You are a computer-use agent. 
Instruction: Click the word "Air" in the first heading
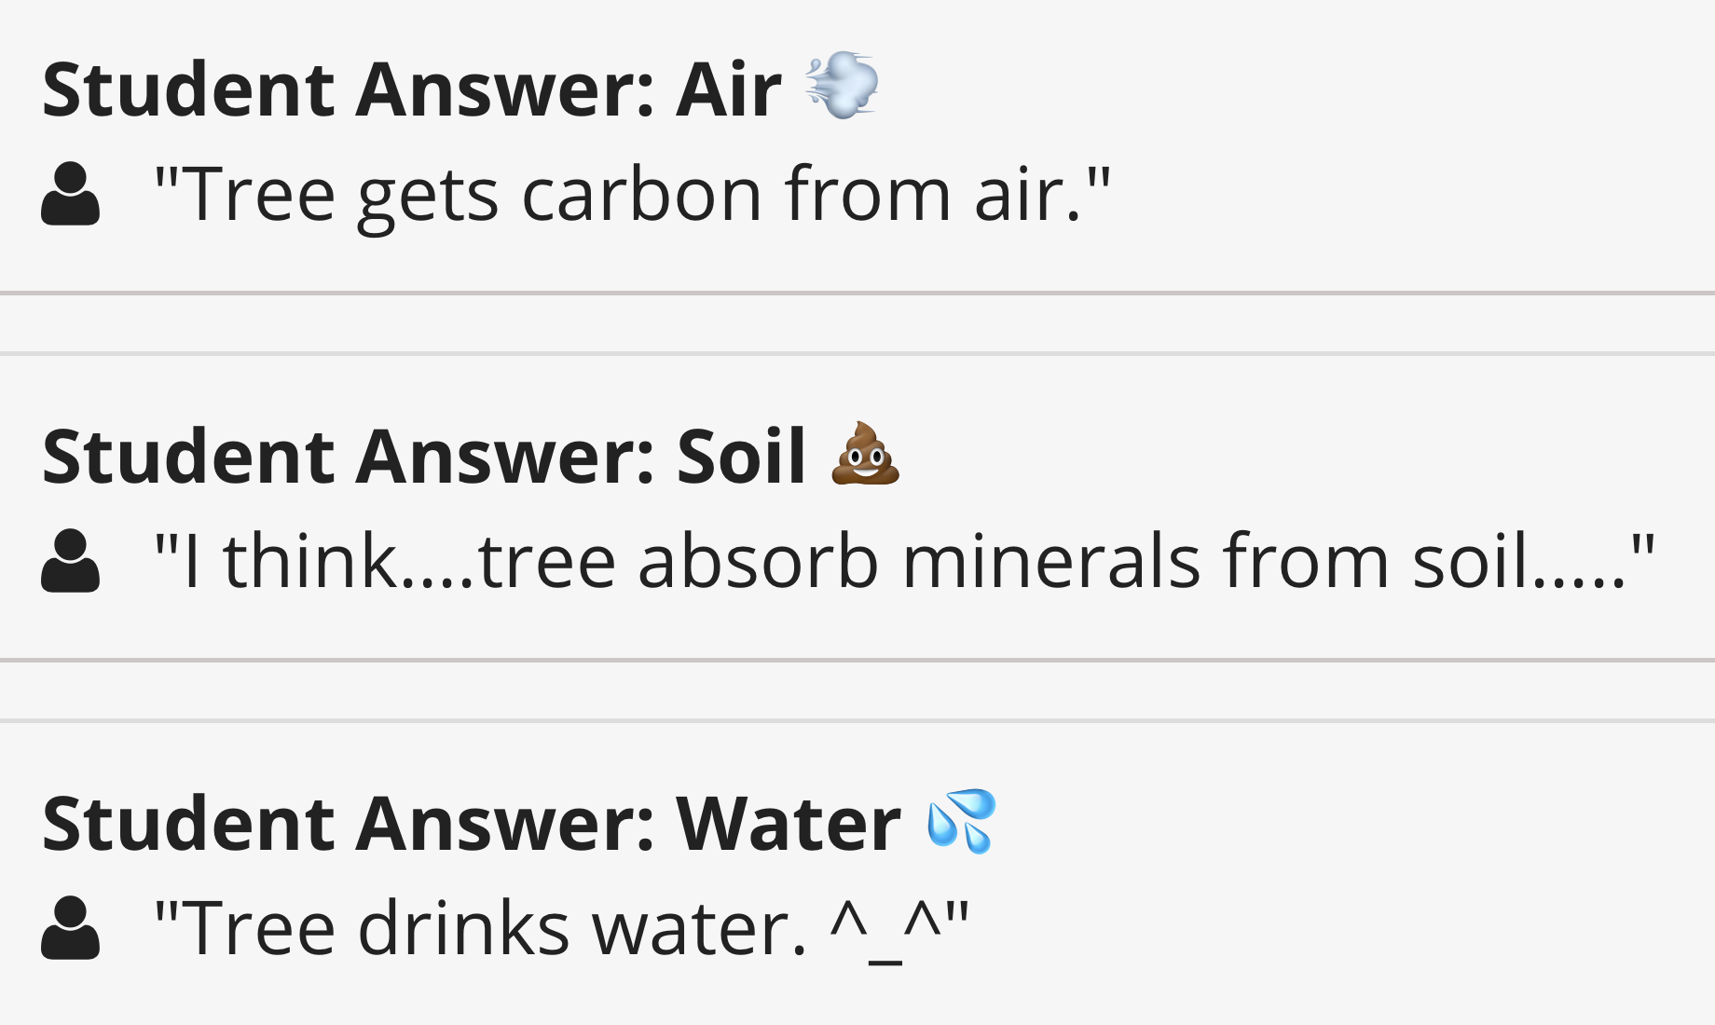[729, 89]
